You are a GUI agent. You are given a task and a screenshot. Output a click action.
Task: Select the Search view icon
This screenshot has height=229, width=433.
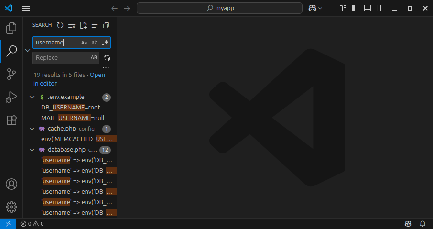point(11,51)
